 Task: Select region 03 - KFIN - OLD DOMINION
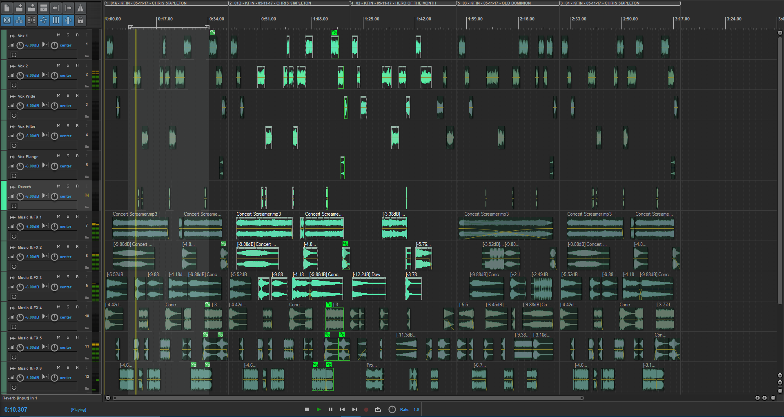click(x=508, y=3)
